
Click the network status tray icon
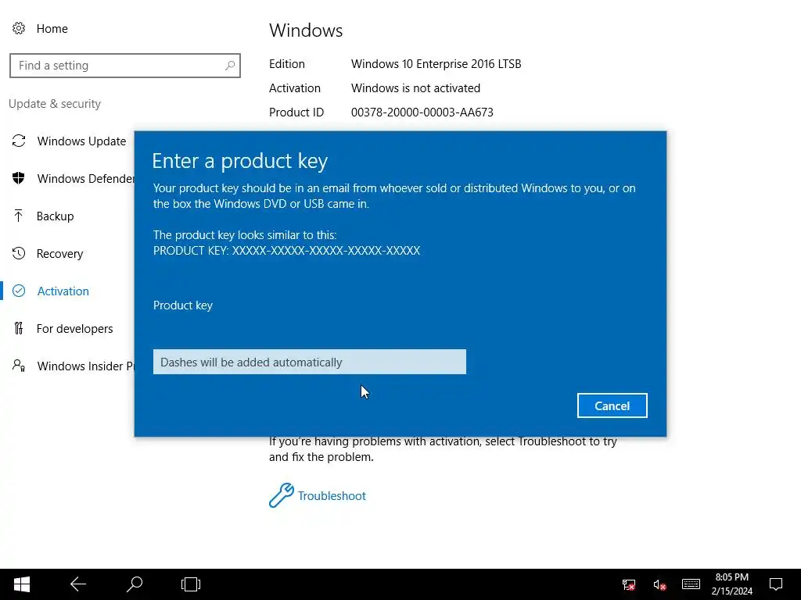[x=629, y=584]
